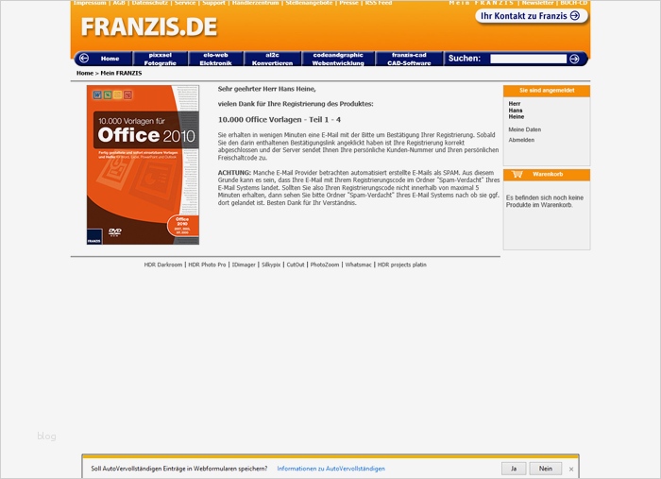Open the HDR Photo Pro footer link
Screen dimensions: 661x479
coord(207,265)
